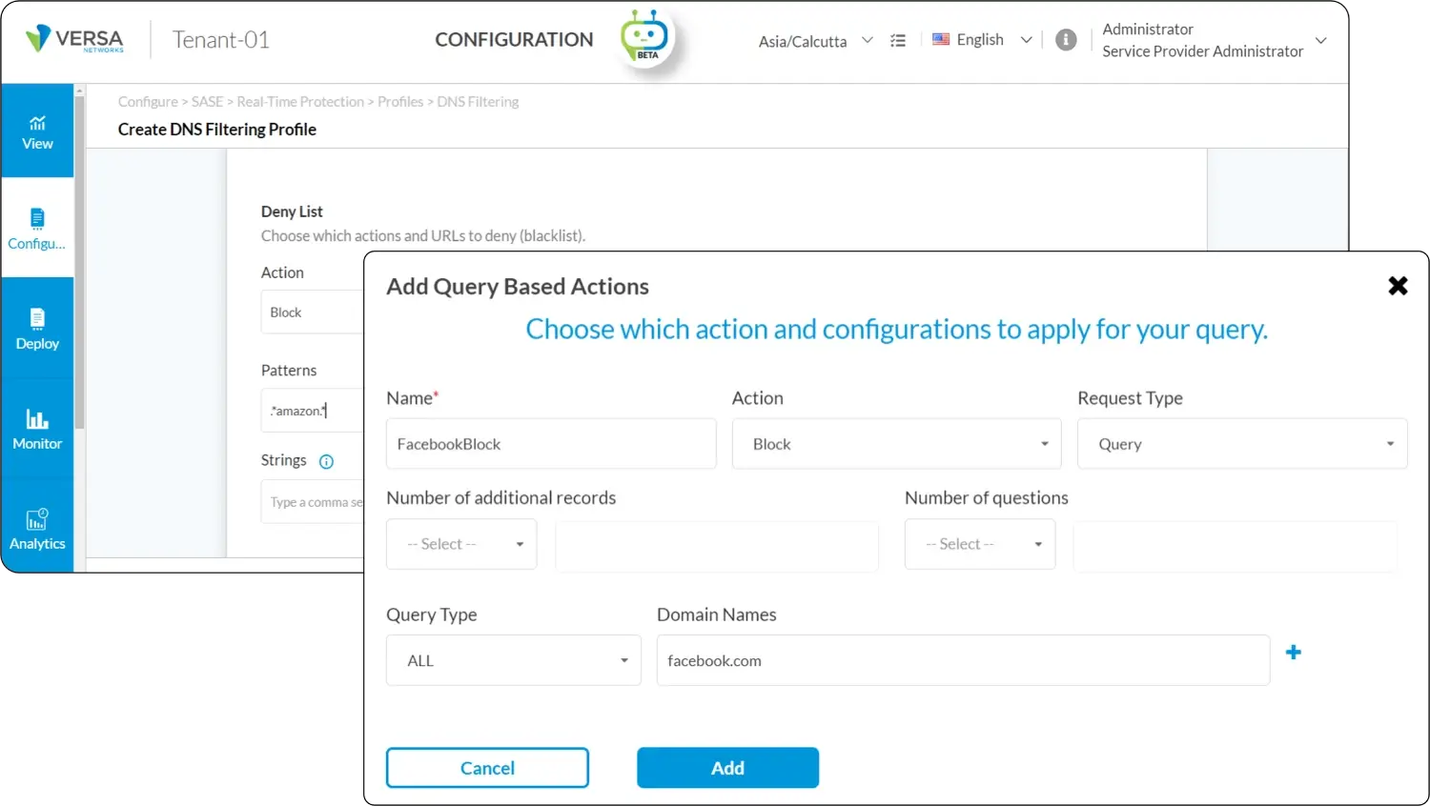Click the Cancel button

click(x=487, y=768)
